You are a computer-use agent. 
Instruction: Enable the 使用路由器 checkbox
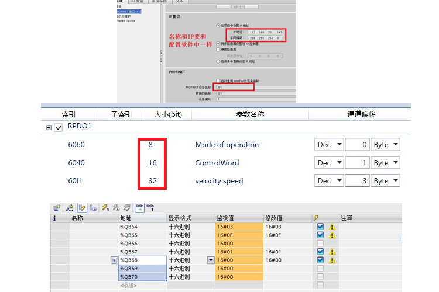point(218,50)
